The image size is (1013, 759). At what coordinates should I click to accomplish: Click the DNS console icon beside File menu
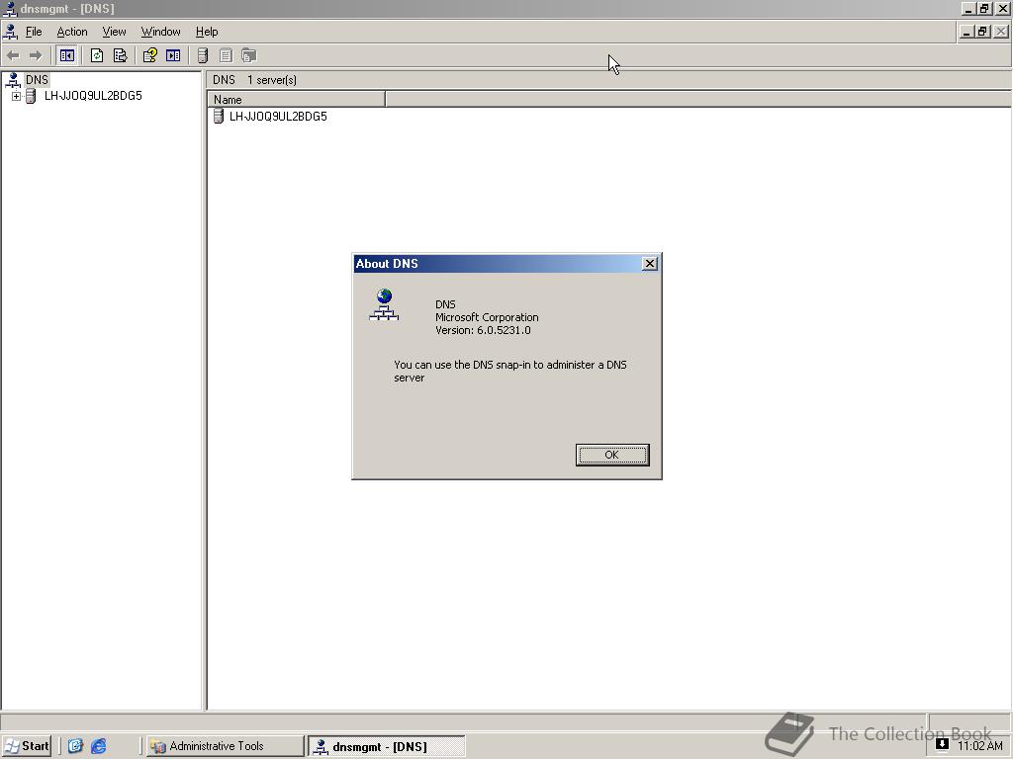point(10,32)
